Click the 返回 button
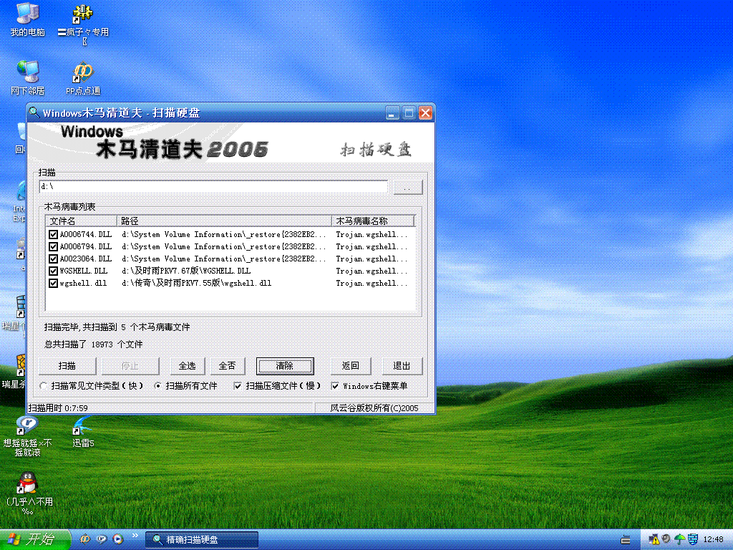 click(x=351, y=366)
